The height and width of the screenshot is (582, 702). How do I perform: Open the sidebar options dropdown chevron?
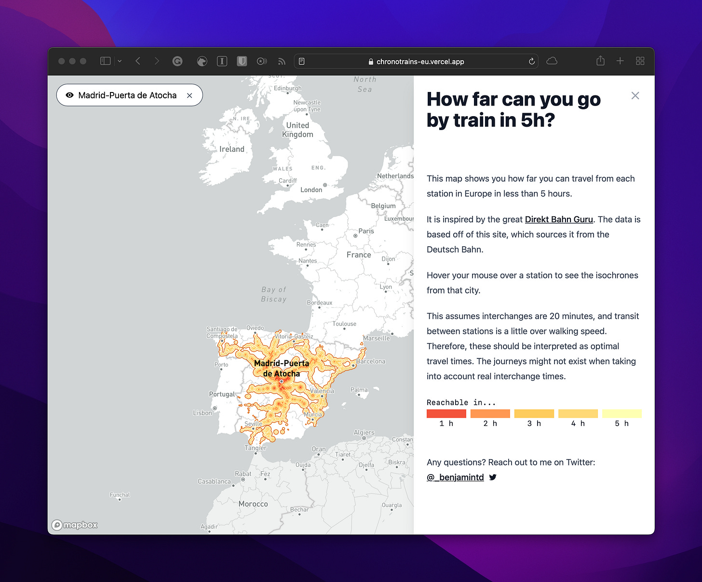pyautogui.click(x=120, y=61)
